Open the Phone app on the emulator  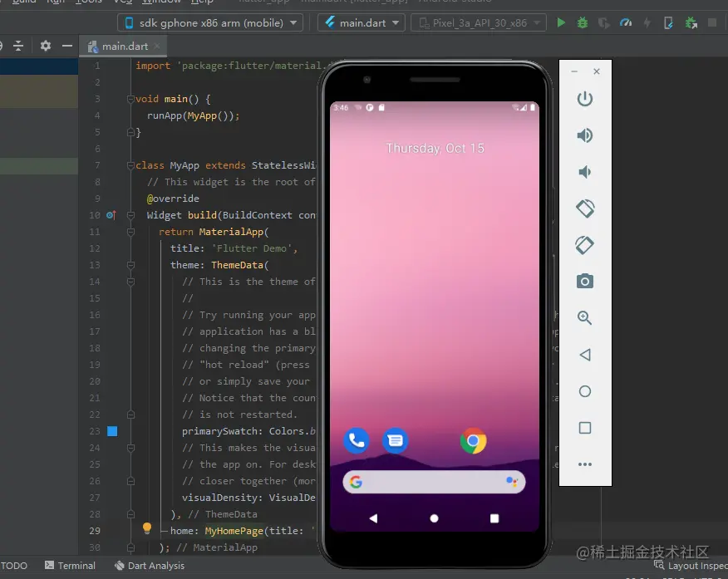pyautogui.click(x=357, y=441)
